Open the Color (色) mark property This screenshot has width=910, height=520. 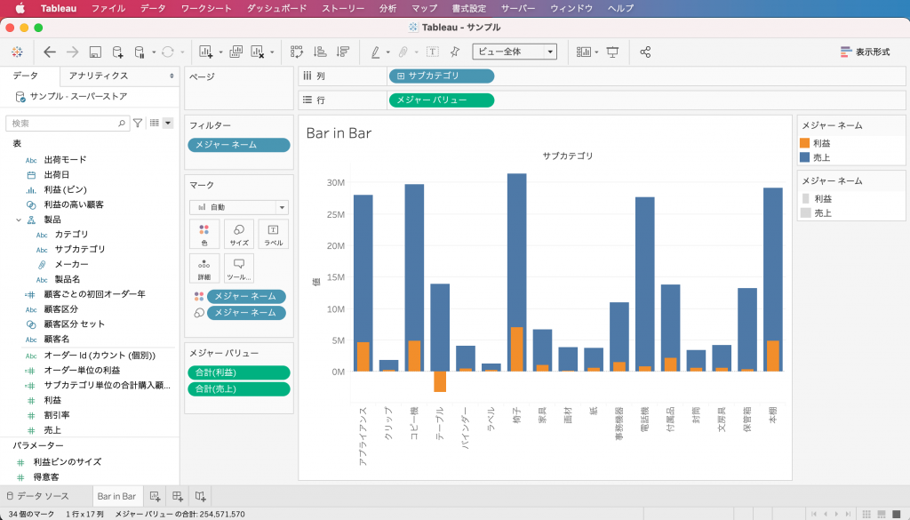pyautogui.click(x=204, y=235)
